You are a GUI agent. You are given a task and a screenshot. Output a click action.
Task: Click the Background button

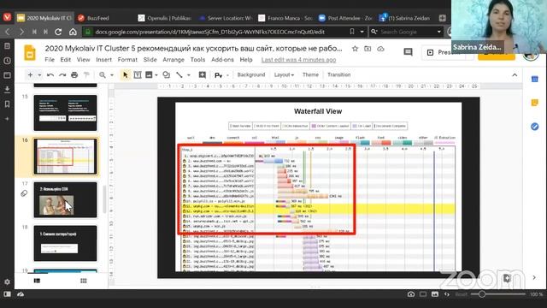click(250, 74)
